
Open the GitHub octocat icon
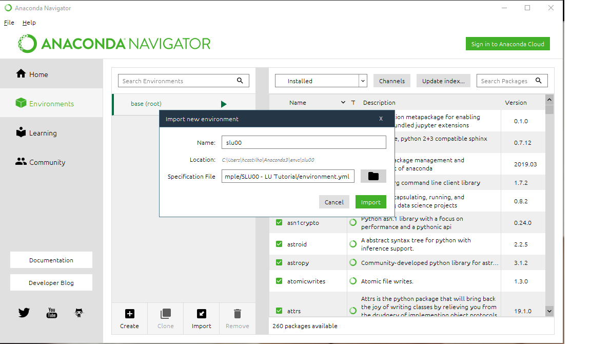[x=79, y=312]
